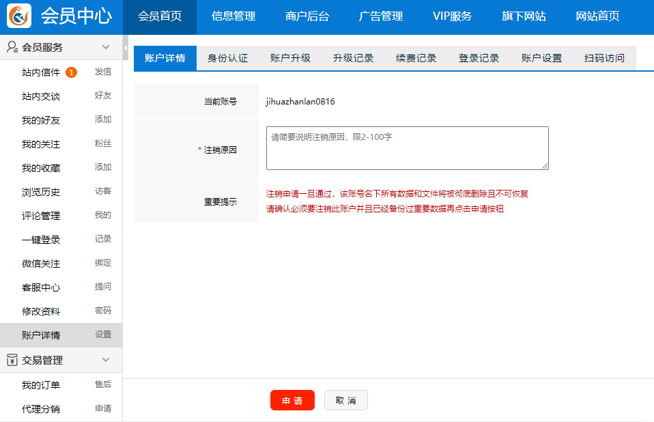
Task: Switch to the 身份认证 tab
Action: click(x=228, y=58)
